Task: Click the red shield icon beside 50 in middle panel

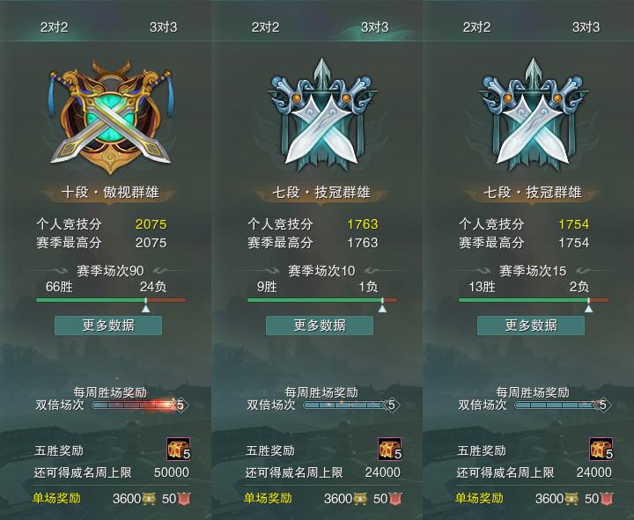Action: (395, 499)
